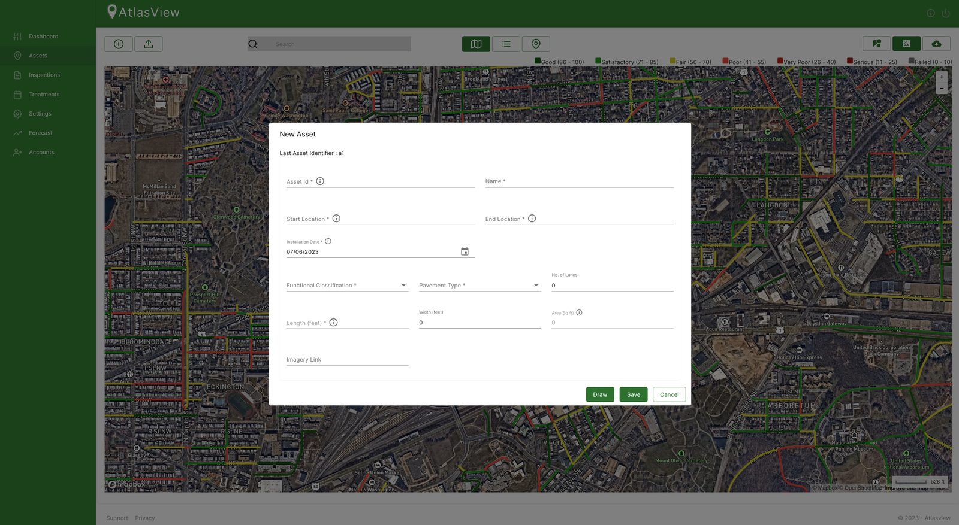
Task: Click the Start Location info icon
Action: 336,219
